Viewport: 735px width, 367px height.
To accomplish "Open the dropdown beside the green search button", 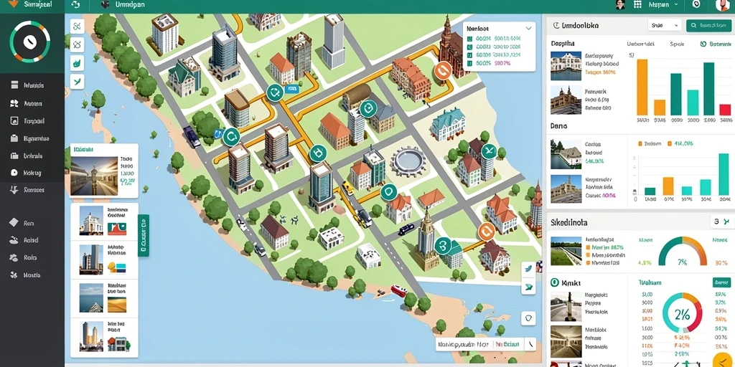I will [664, 25].
